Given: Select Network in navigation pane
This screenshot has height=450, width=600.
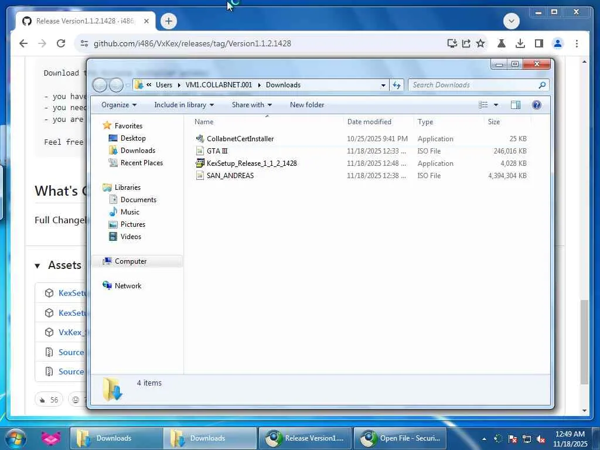Looking at the screenshot, I should point(128,286).
